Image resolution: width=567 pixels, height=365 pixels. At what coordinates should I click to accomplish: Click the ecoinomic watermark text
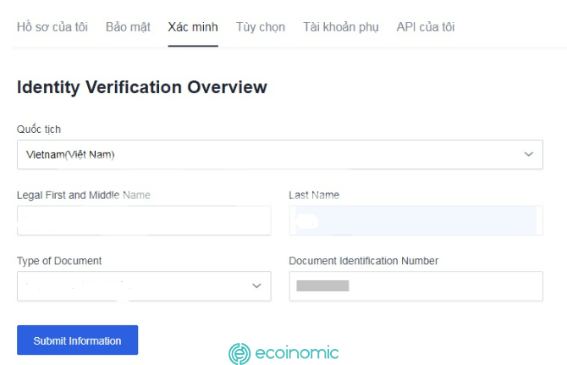click(297, 352)
